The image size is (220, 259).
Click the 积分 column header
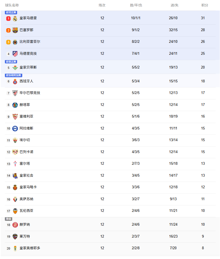click(205, 5)
